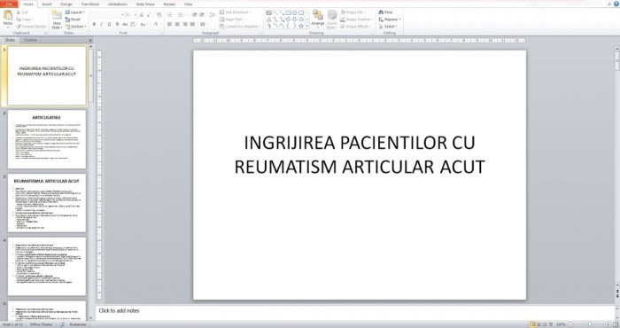Open the font name combo box

coord(107,15)
